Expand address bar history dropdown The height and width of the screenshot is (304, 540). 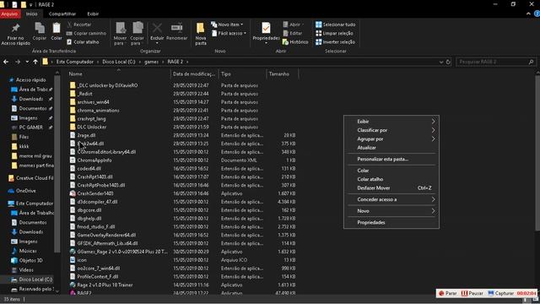click(441, 62)
